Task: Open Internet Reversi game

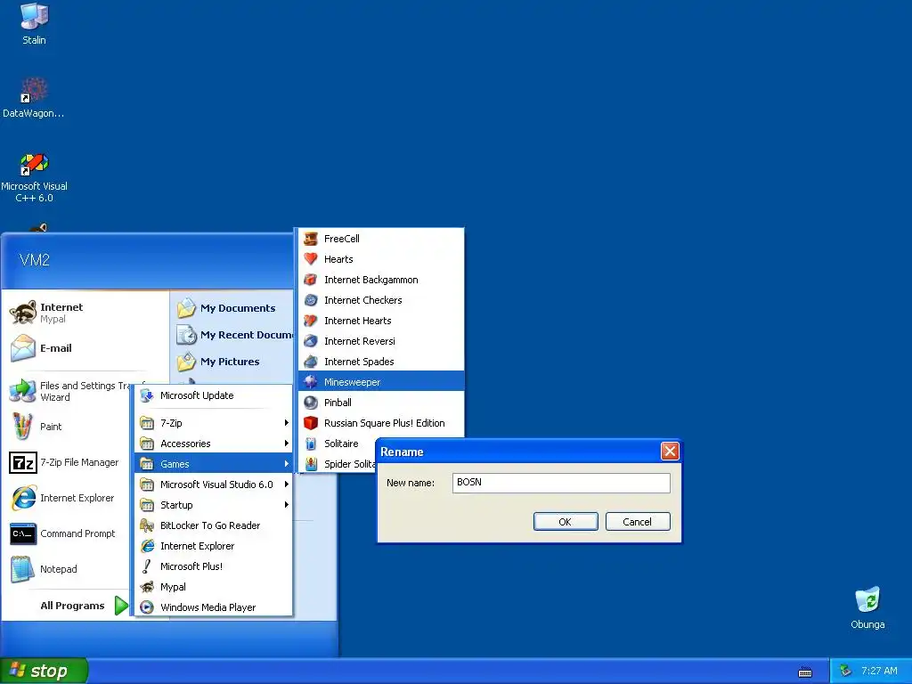Action: pos(381,341)
